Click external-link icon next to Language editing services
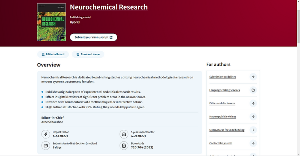The width and height of the screenshot is (300, 156). click(253, 90)
